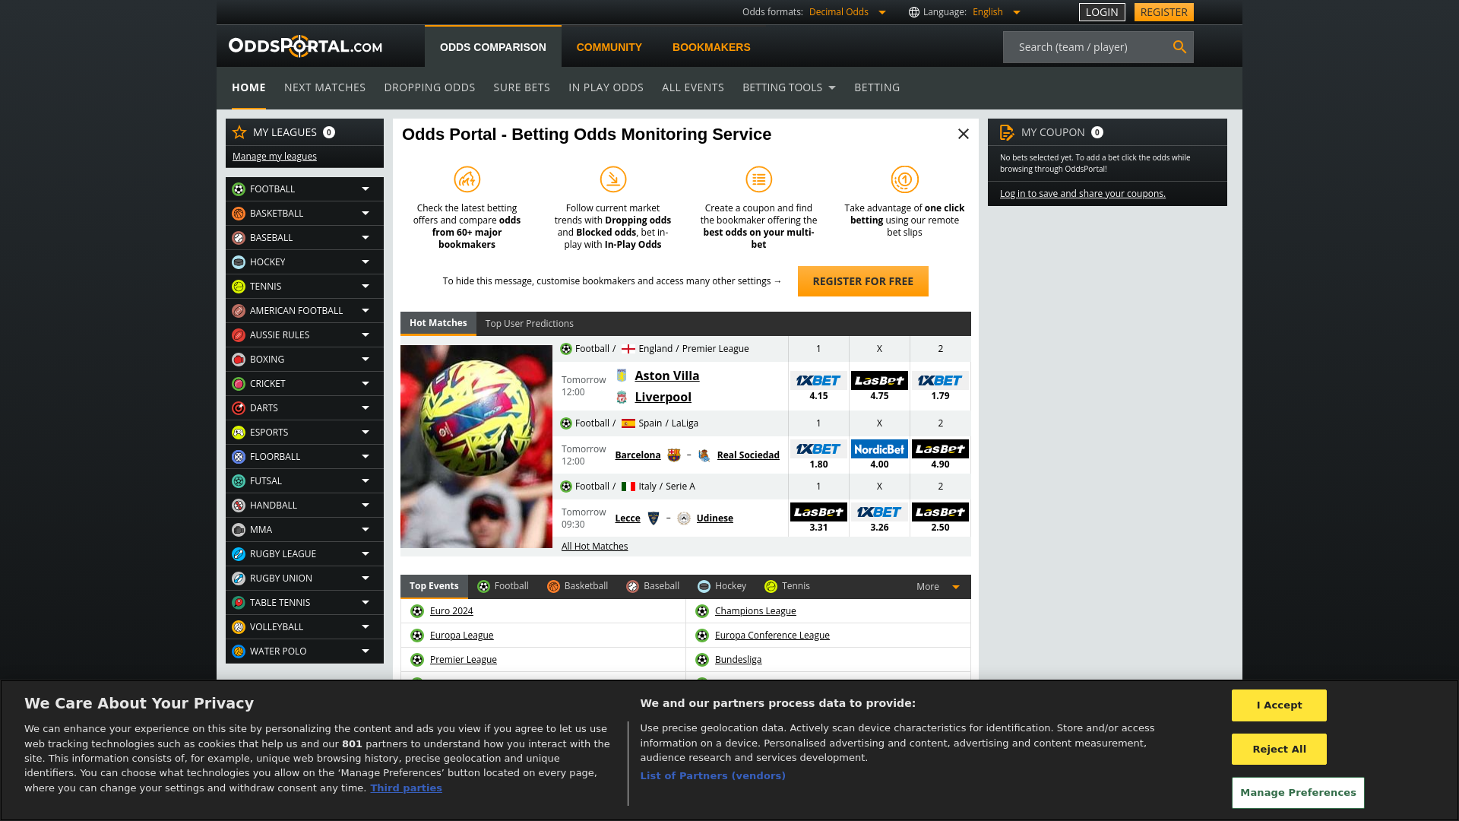
Task: Click the Water Polo icon in sidebar
Action: 239,651
